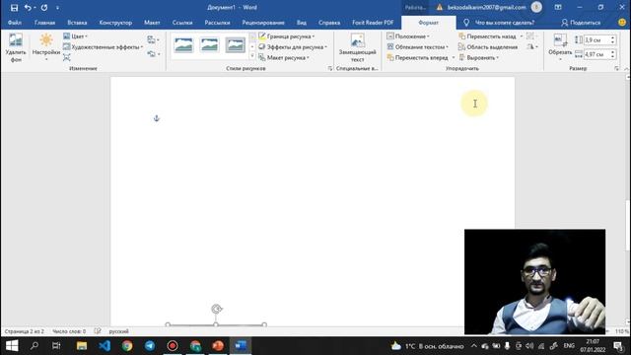This screenshot has height=355, width=631.
Task: Click the Redo icon in title bar
Action: [x=44, y=8]
